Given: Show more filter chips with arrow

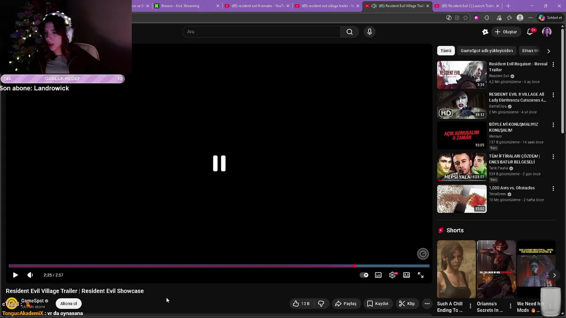Looking at the screenshot, I should pyautogui.click(x=549, y=51).
